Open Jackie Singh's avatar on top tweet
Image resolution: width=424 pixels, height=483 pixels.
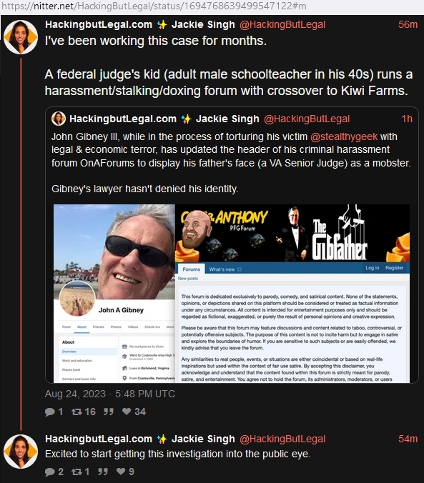(x=21, y=37)
